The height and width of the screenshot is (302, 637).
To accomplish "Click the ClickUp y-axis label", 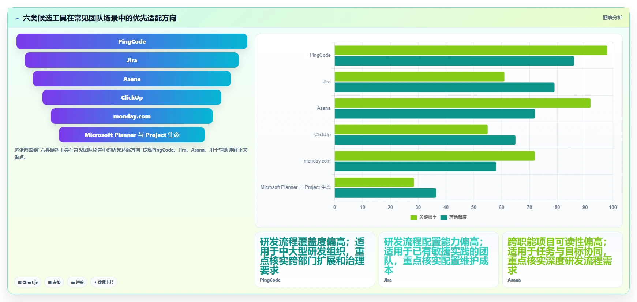I will (322, 135).
